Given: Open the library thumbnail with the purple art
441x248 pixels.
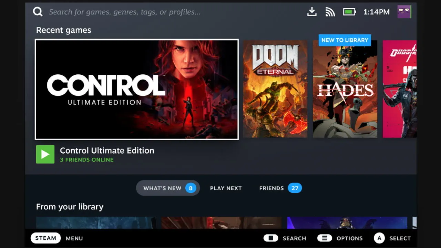Looking at the screenshot, I should point(347,223).
